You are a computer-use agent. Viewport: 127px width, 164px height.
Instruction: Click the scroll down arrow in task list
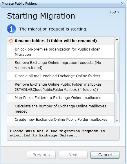(x=117, y=120)
